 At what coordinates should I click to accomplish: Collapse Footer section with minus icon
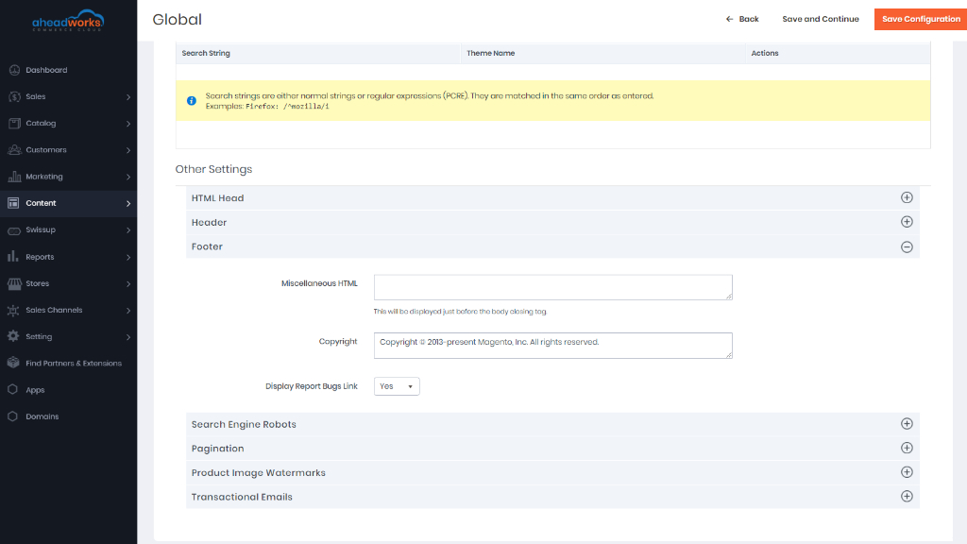coord(907,246)
